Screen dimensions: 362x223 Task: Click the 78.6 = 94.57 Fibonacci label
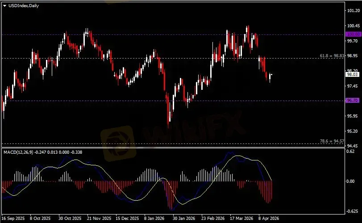coord(332,141)
